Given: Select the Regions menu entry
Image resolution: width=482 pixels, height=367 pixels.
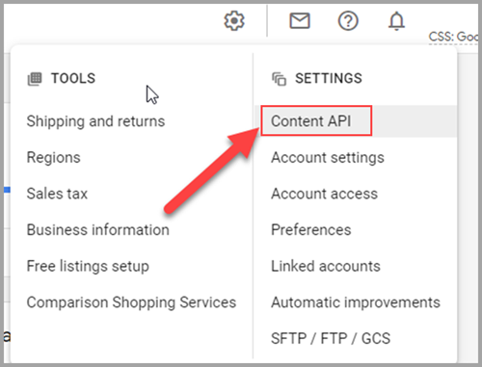Looking at the screenshot, I should (54, 158).
